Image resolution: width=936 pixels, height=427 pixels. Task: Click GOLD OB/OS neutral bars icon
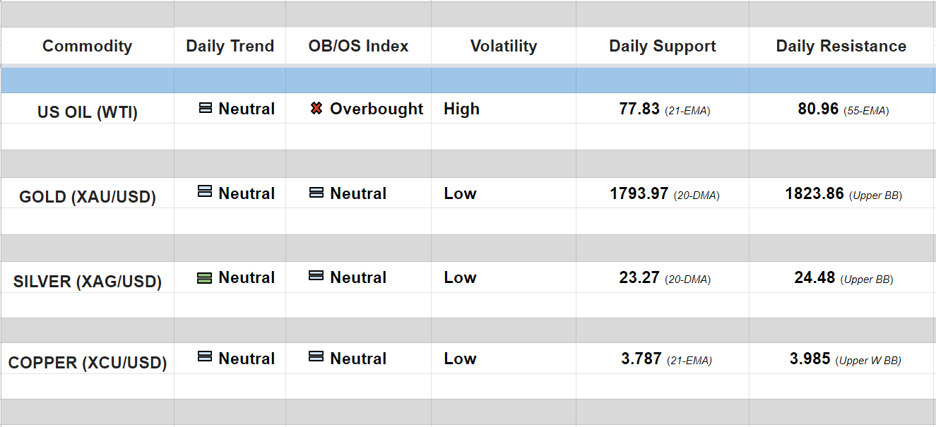pyautogui.click(x=316, y=192)
